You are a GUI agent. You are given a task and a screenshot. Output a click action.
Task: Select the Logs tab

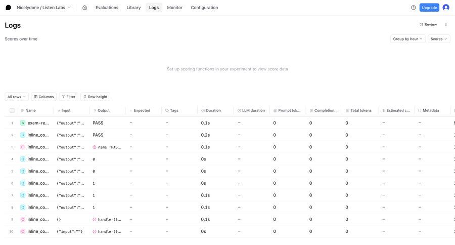pyautogui.click(x=154, y=8)
